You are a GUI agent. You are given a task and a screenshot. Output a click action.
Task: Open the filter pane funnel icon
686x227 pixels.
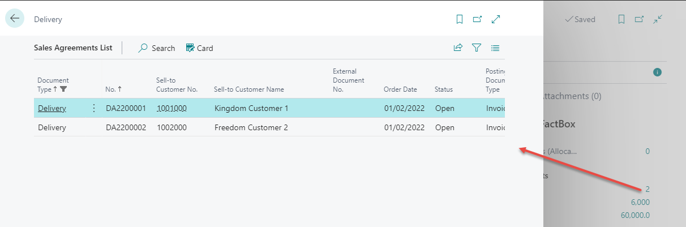coord(477,48)
